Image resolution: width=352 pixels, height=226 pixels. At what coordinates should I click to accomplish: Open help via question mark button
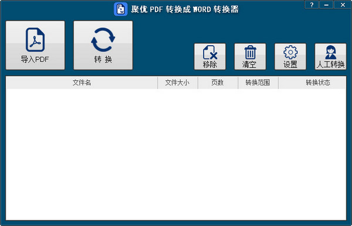[x=312, y=5]
